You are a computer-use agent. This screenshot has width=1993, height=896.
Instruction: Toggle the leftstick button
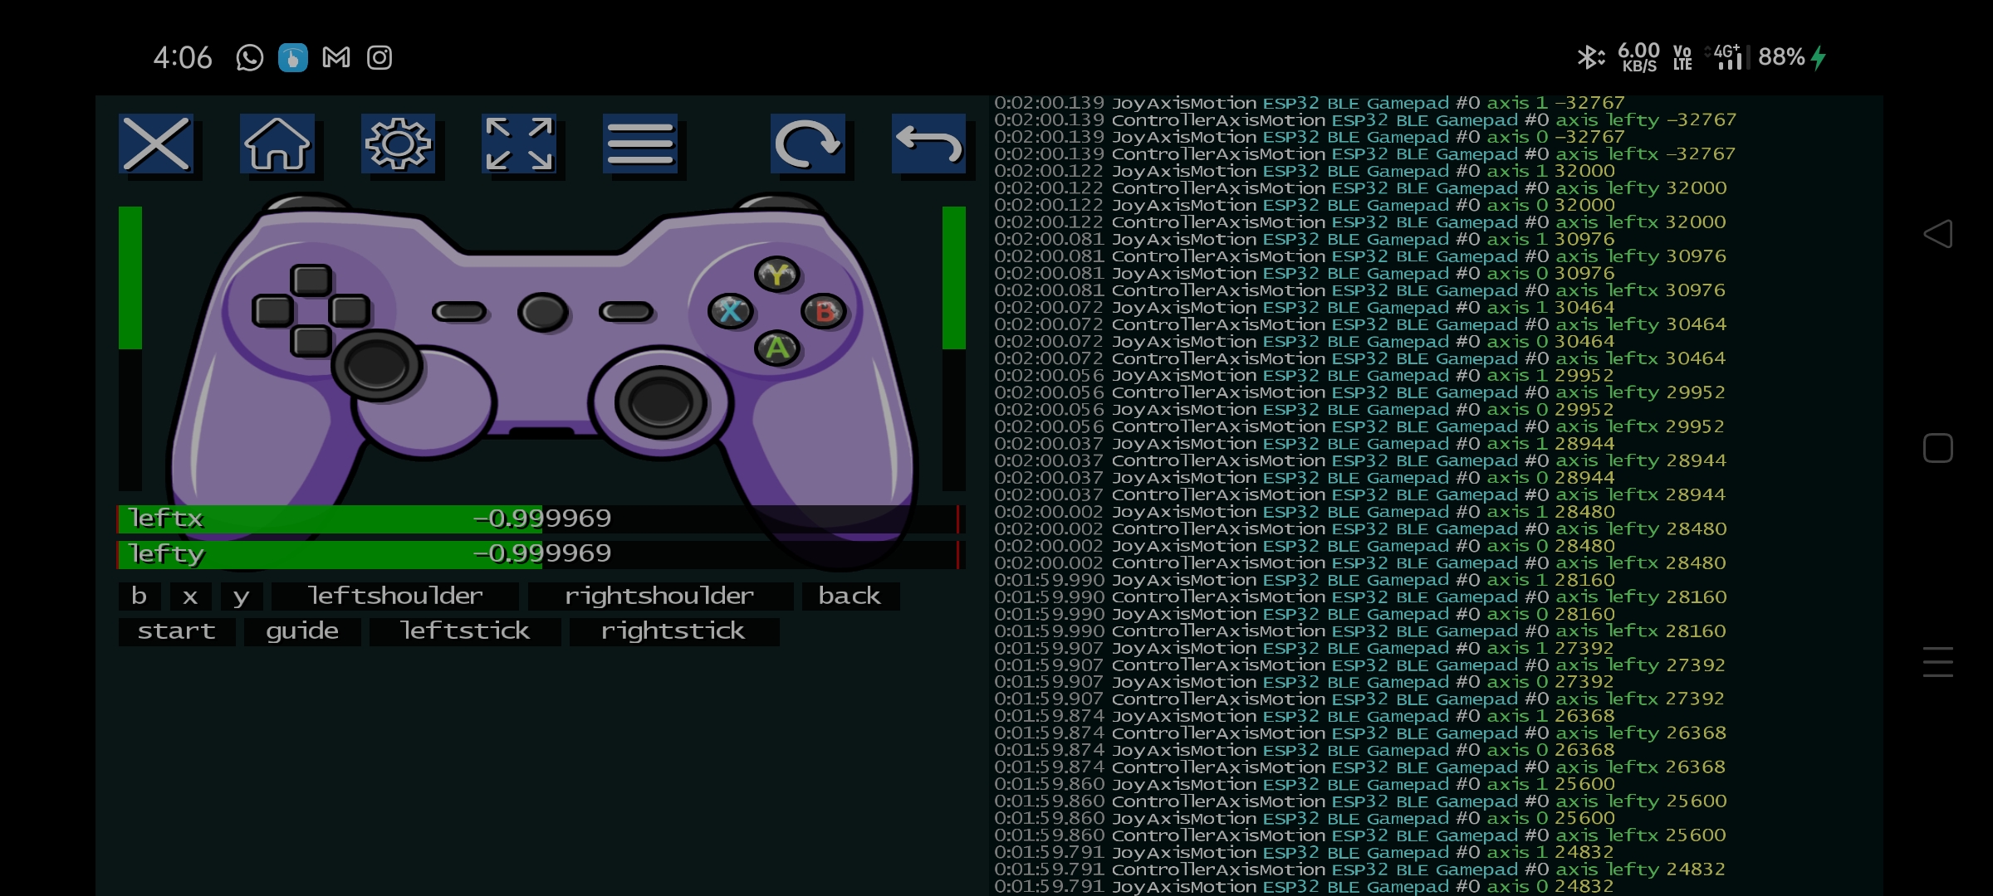[x=465, y=631]
